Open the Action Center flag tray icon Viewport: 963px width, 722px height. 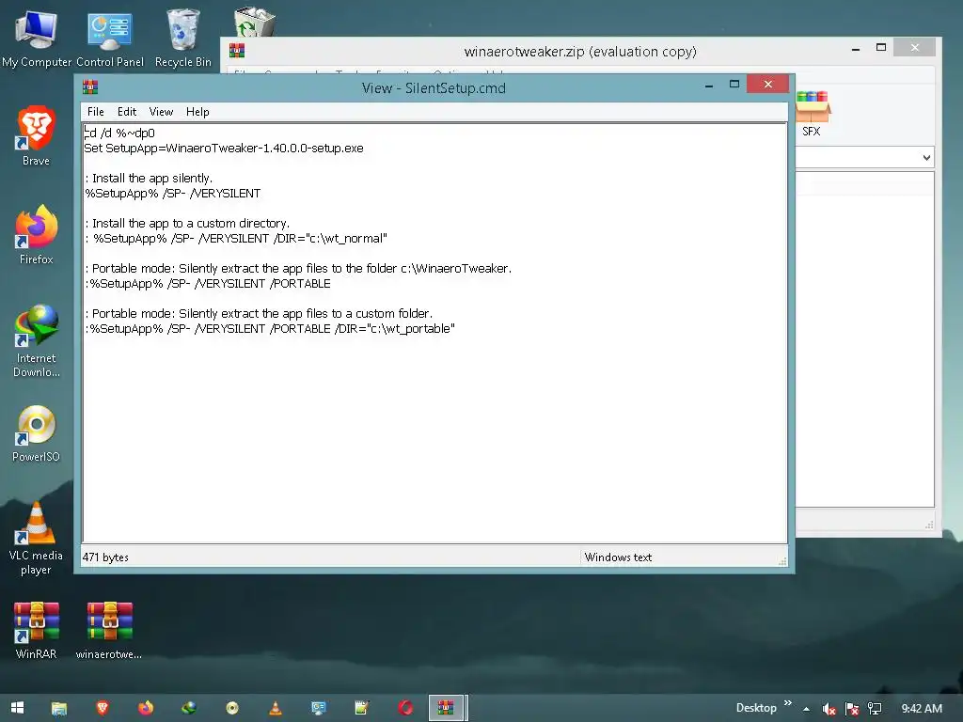coord(852,709)
